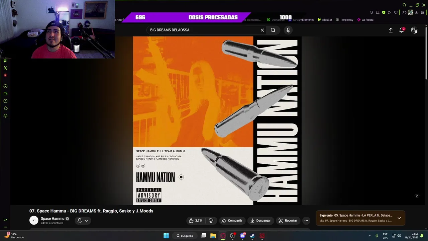Open La Ruleta bookmark
The height and width of the screenshot is (241, 428).
365,20
